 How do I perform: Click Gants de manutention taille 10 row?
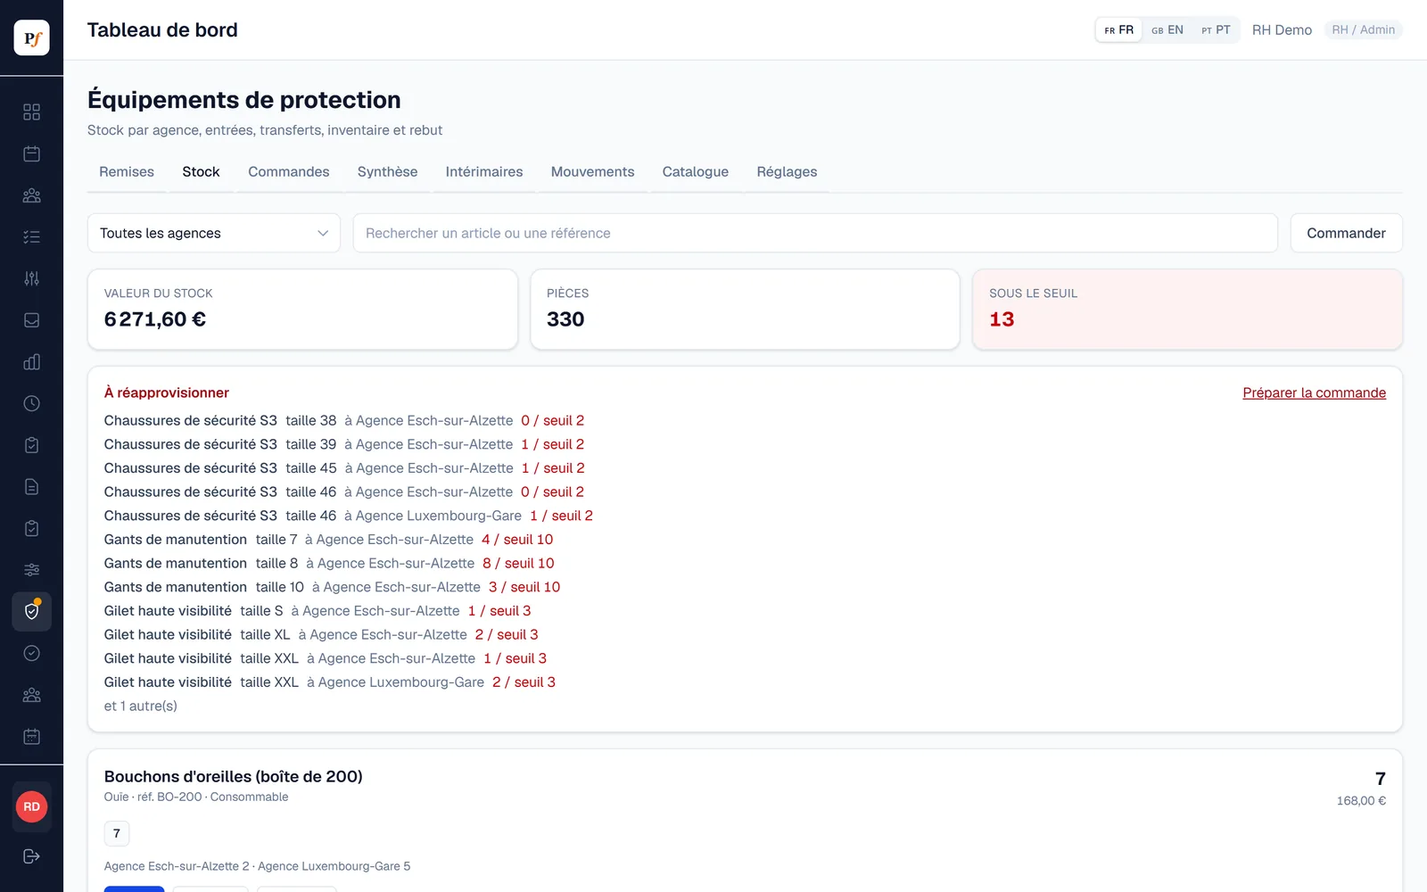tap(332, 587)
